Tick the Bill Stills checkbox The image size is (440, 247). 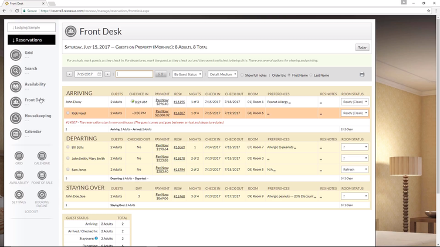click(x=67, y=147)
